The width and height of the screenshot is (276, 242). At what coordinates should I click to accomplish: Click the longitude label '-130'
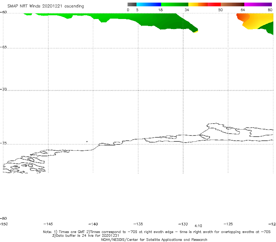pos(183,224)
